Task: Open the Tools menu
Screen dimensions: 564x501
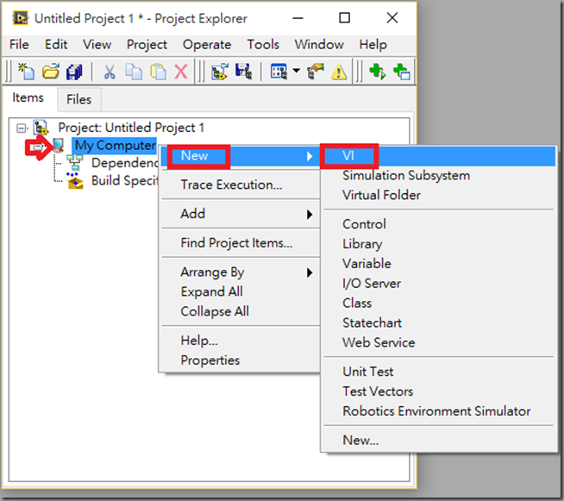Action: pyautogui.click(x=263, y=44)
